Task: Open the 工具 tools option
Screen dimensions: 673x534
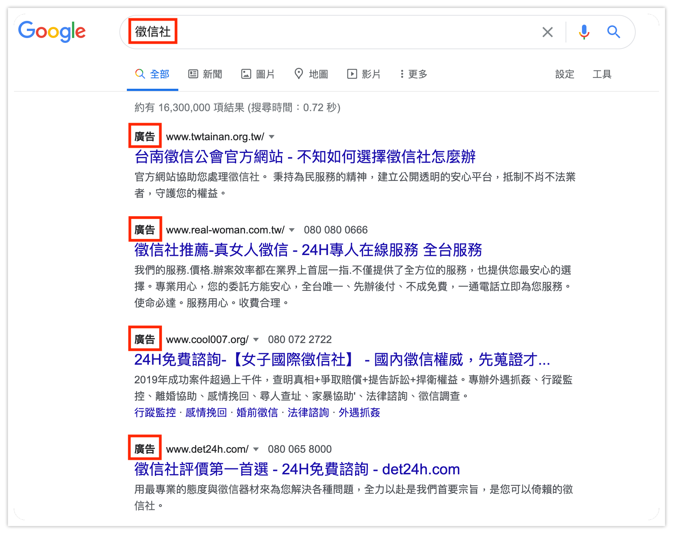Action: (x=602, y=74)
